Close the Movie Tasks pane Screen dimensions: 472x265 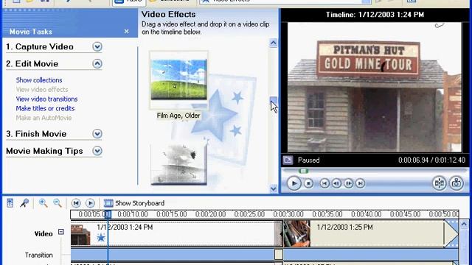[x=126, y=31]
